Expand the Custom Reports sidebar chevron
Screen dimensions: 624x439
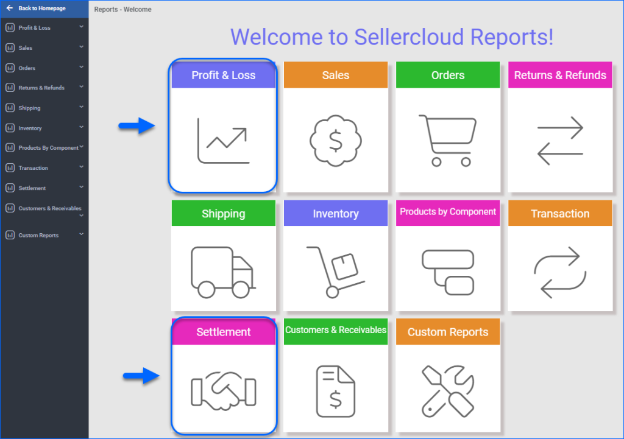(x=79, y=234)
